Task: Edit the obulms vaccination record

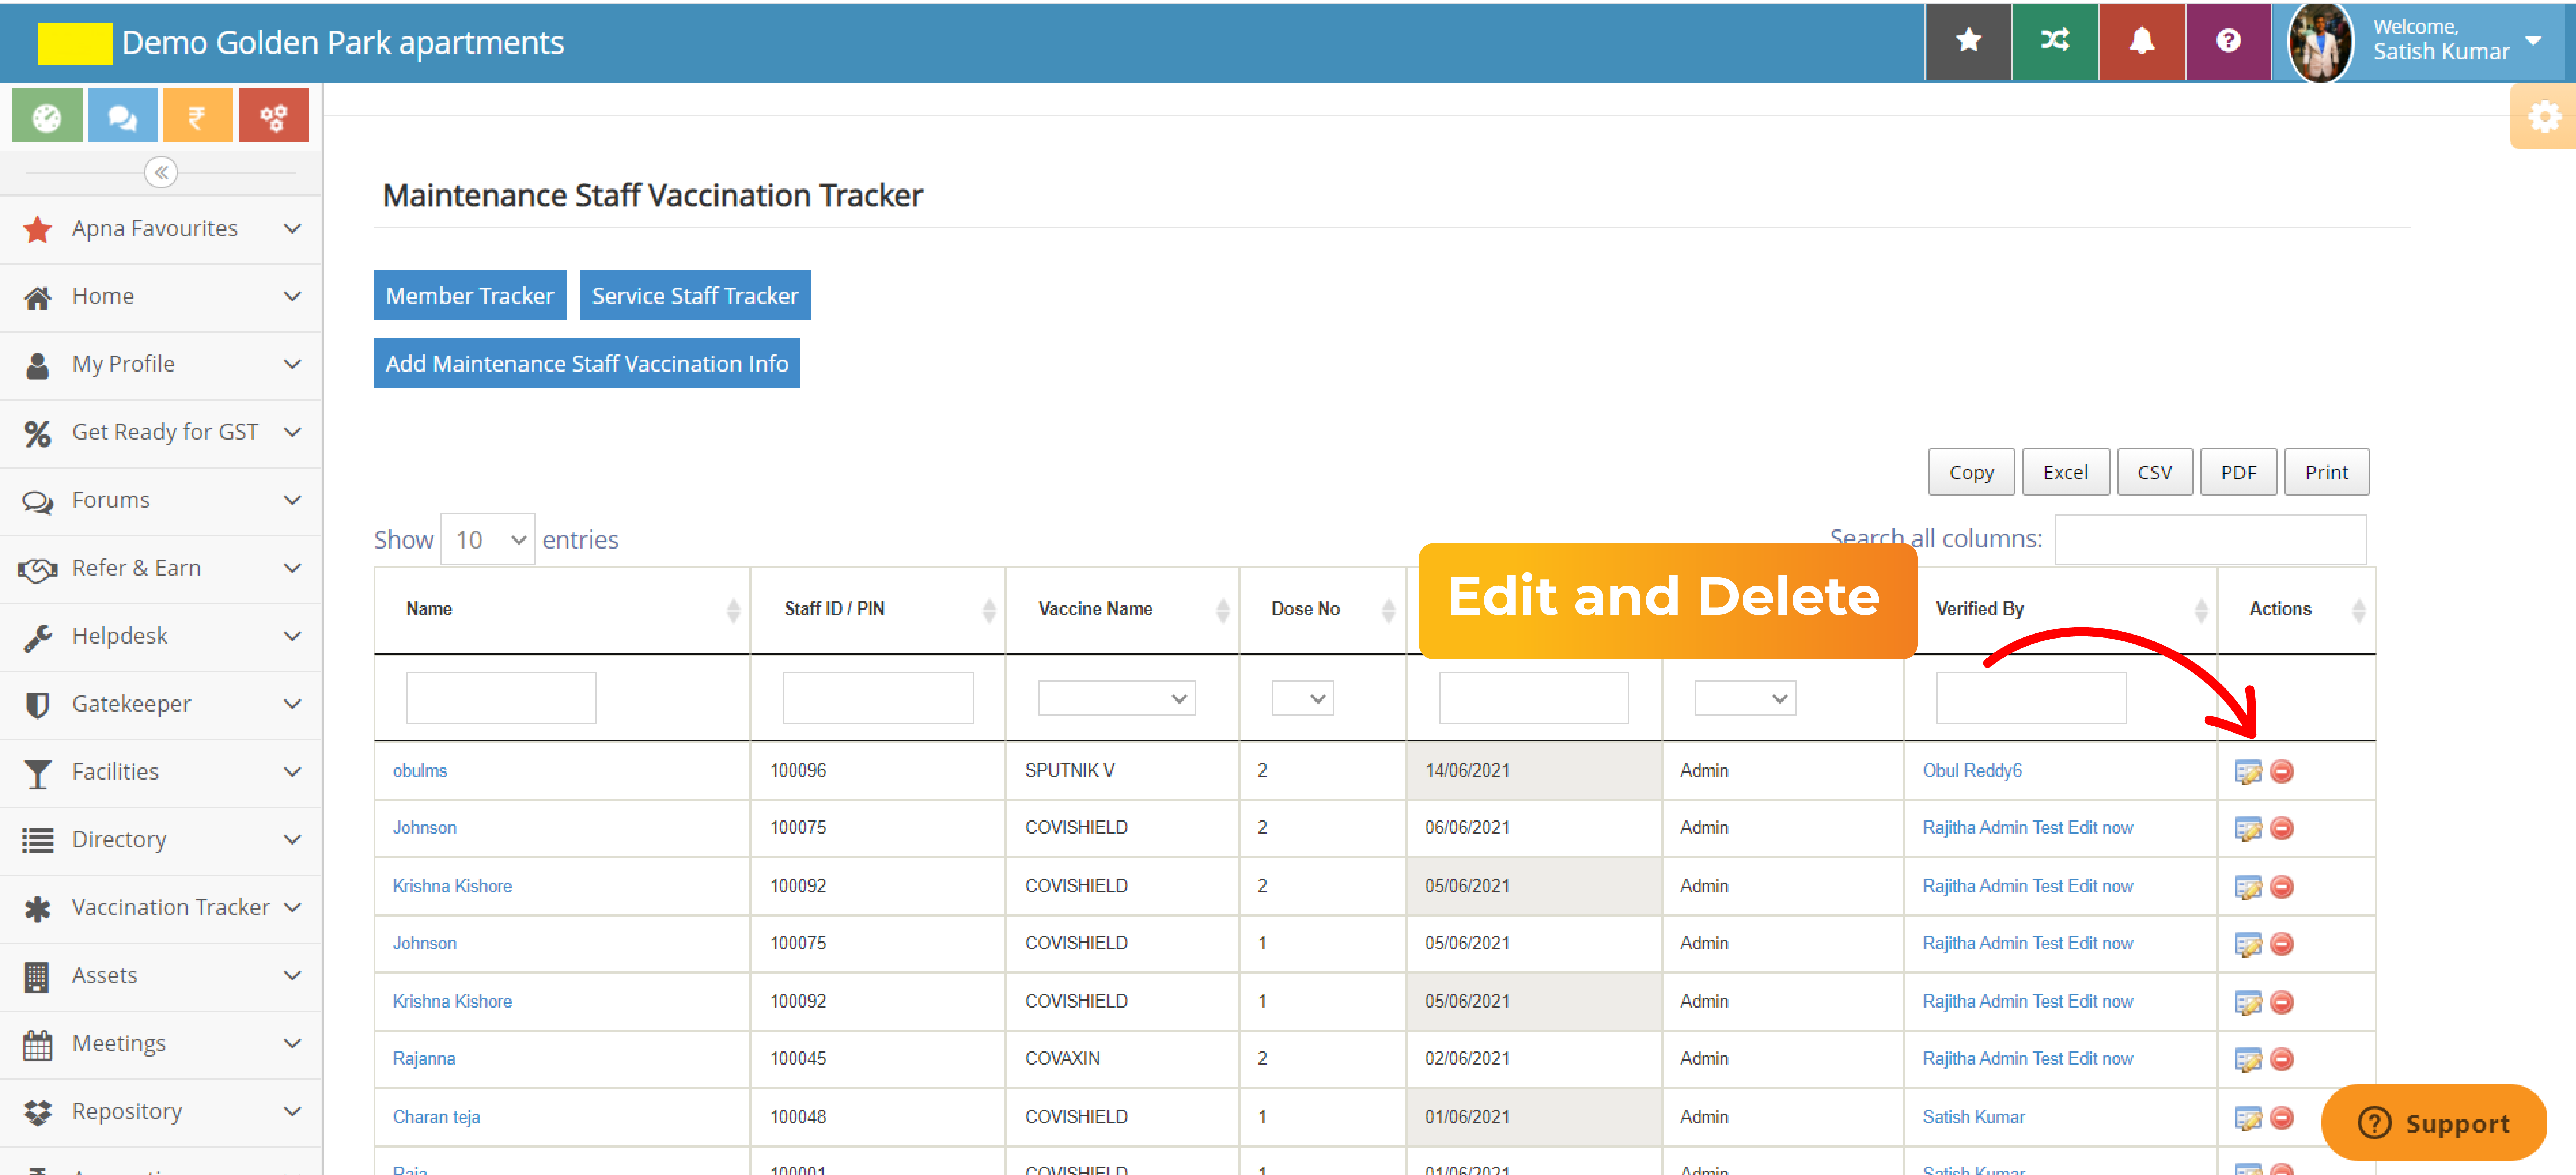Action: click(2248, 772)
